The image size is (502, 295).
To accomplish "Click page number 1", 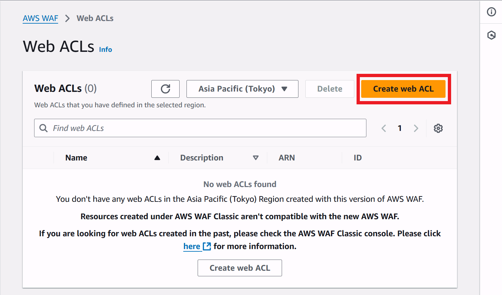I will [x=400, y=128].
